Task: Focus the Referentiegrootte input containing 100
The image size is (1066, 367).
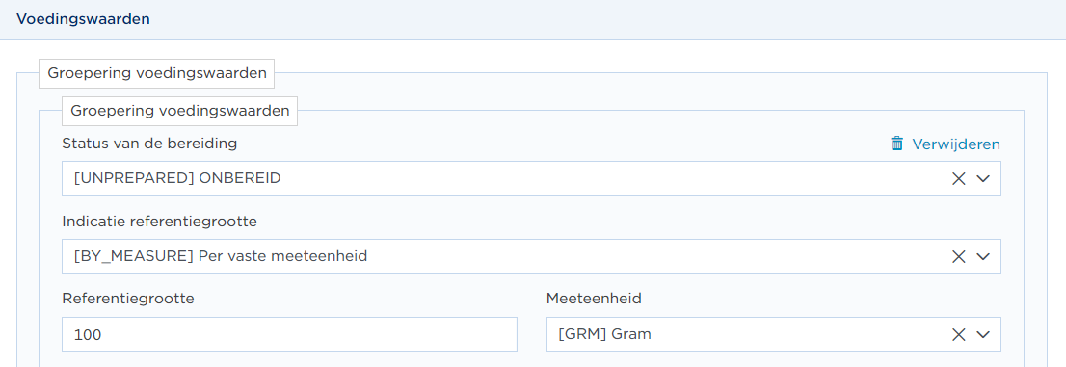Action: (x=289, y=334)
